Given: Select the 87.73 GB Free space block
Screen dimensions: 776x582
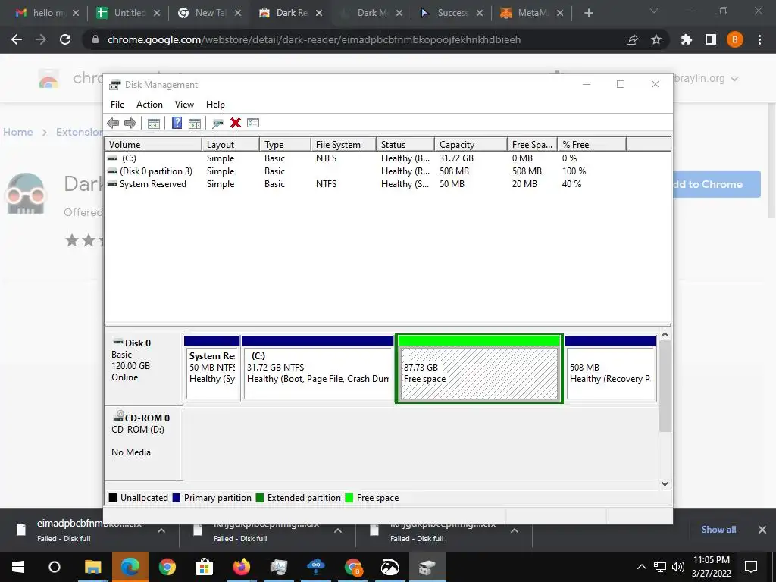Looking at the screenshot, I should [479, 369].
